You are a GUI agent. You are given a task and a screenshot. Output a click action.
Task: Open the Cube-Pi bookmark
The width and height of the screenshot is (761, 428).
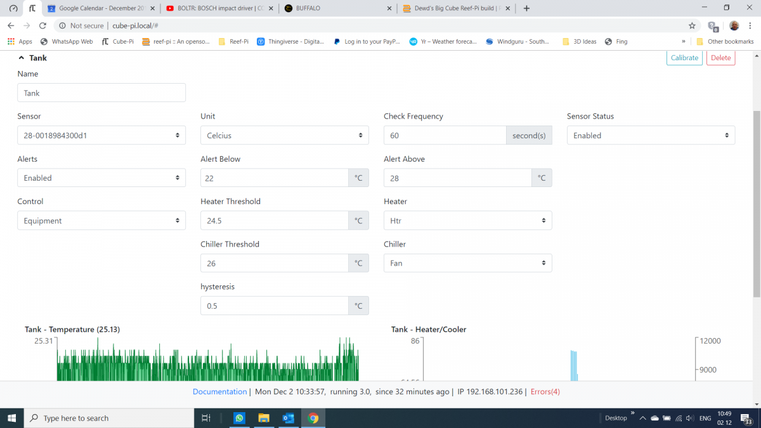[x=117, y=41]
